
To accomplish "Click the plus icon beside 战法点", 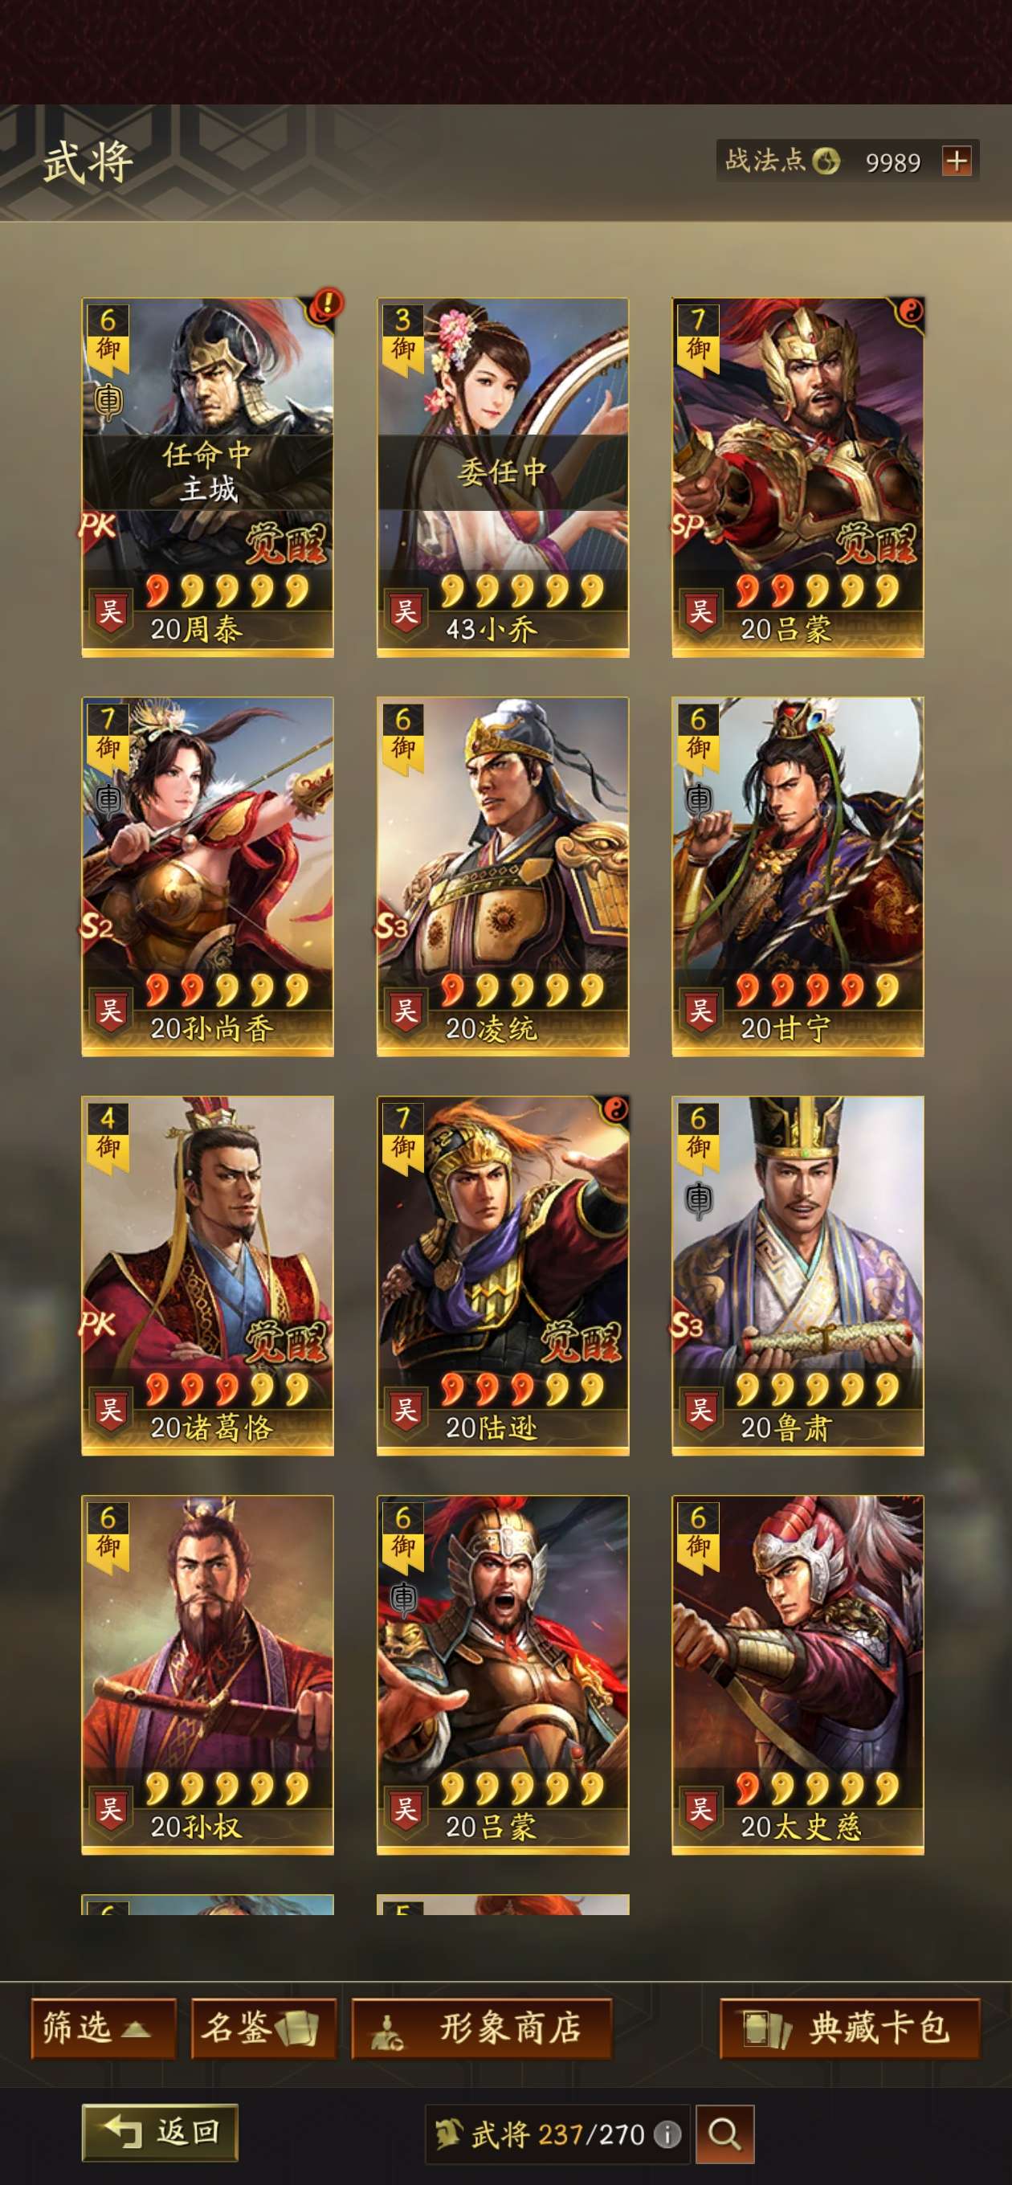I will coord(957,161).
